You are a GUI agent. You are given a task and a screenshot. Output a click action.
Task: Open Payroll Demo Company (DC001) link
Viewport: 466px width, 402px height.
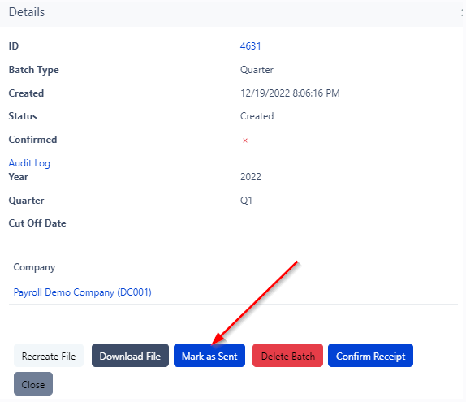(x=83, y=292)
